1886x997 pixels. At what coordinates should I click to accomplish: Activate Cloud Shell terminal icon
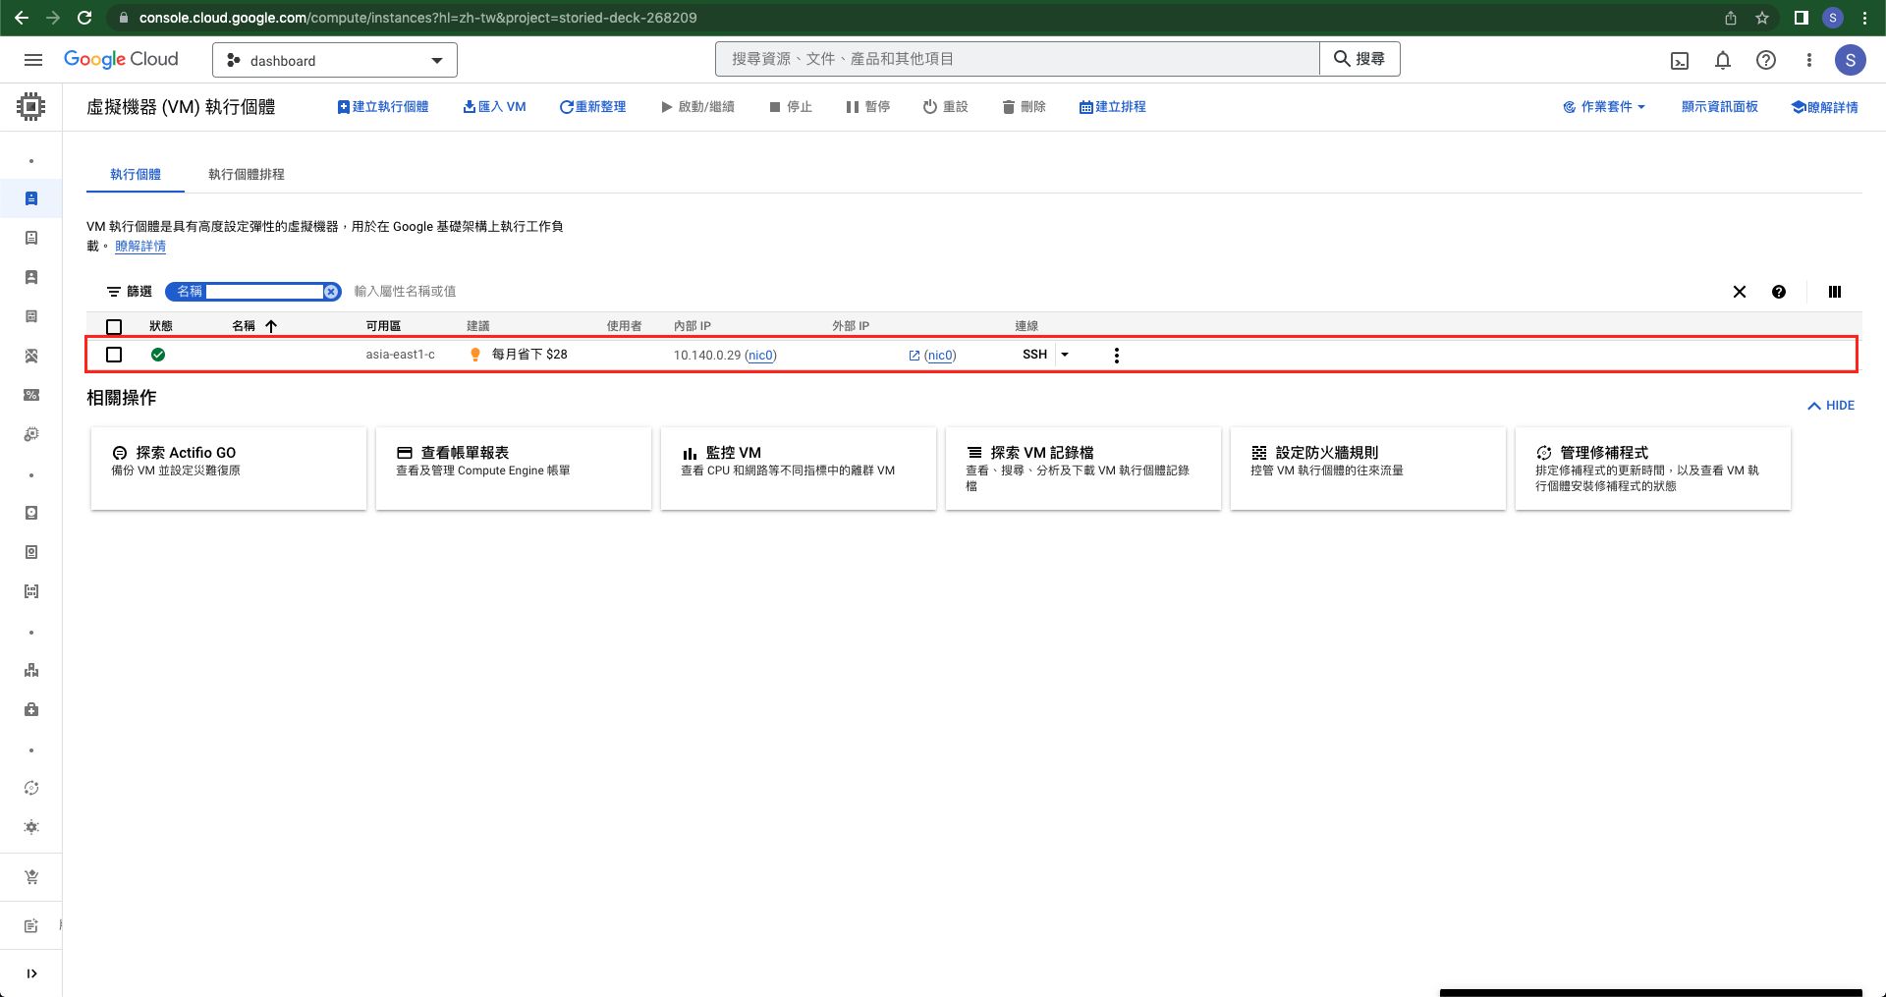tap(1680, 61)
